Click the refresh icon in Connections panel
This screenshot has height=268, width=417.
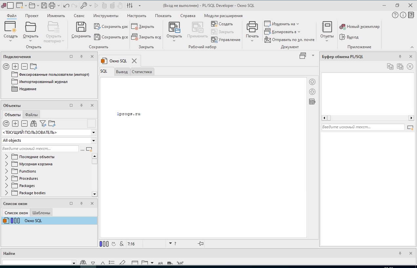(x=6, y=67)
